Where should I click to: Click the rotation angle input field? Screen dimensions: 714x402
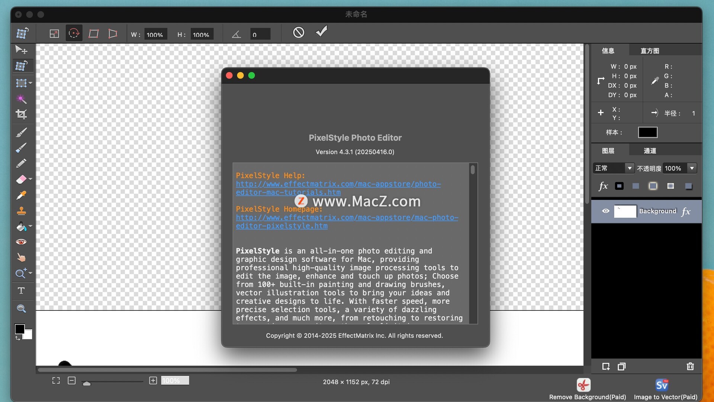pos(260,34)
